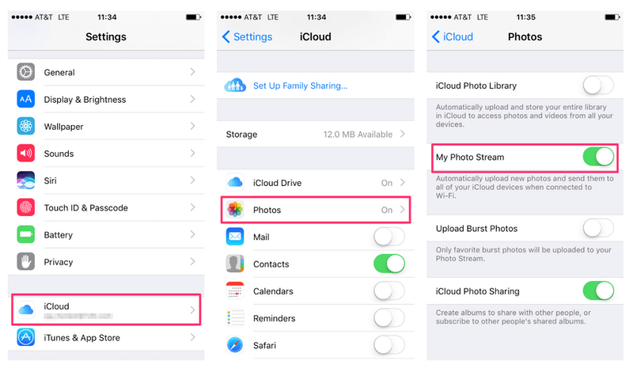633x372 pixels.
Task: Tap the General gear icon
Action: (26, 72)
